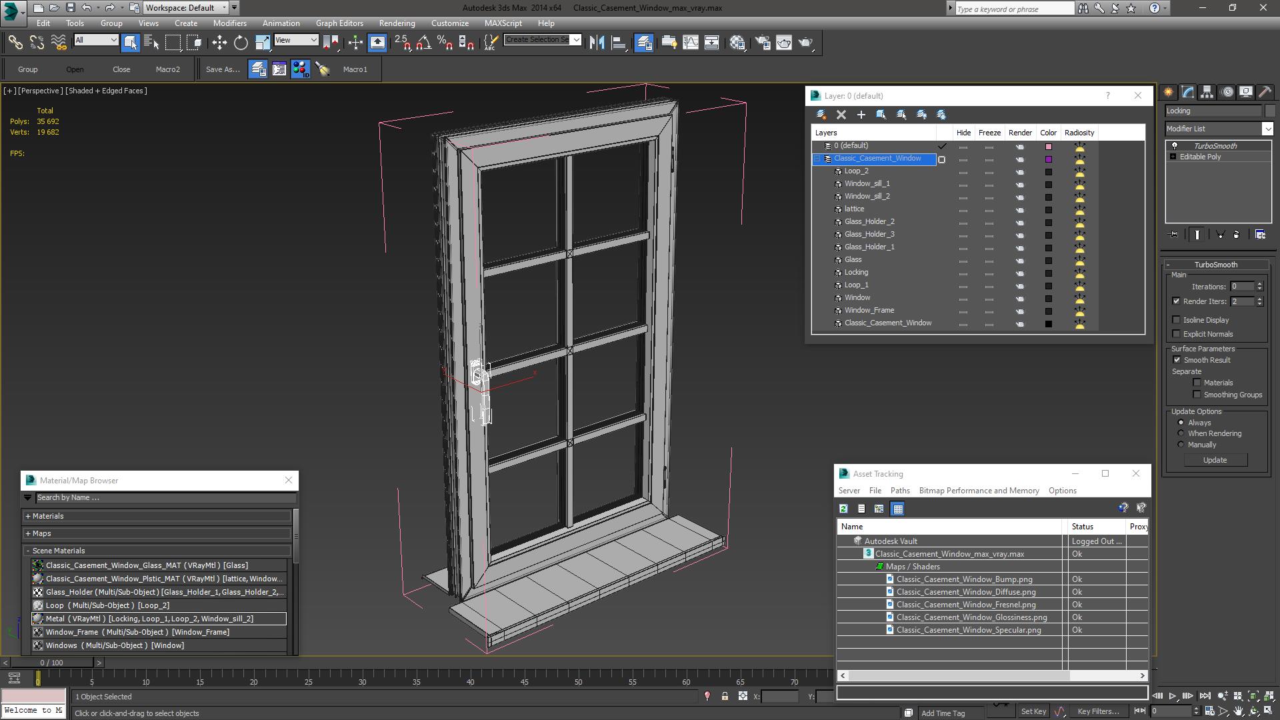This screenshot has width=1280, height=720.
Task: Select the When Rendering update option
Action: click(1181, 433)
